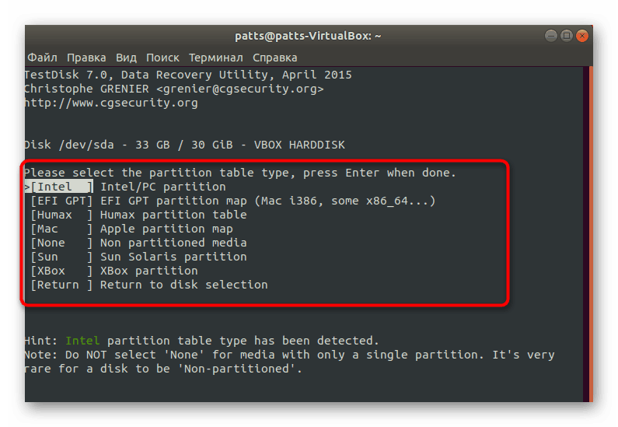Open the Поиск menu
The width and height of the screenshot is (618, 427).
(162, 58)
